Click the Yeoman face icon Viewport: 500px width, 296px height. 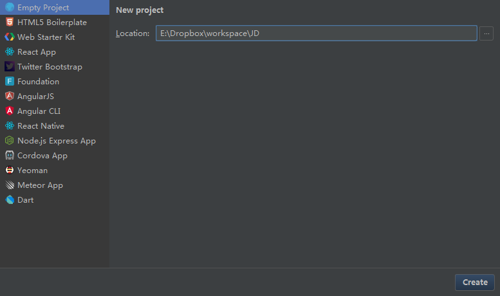coord(10,170)
